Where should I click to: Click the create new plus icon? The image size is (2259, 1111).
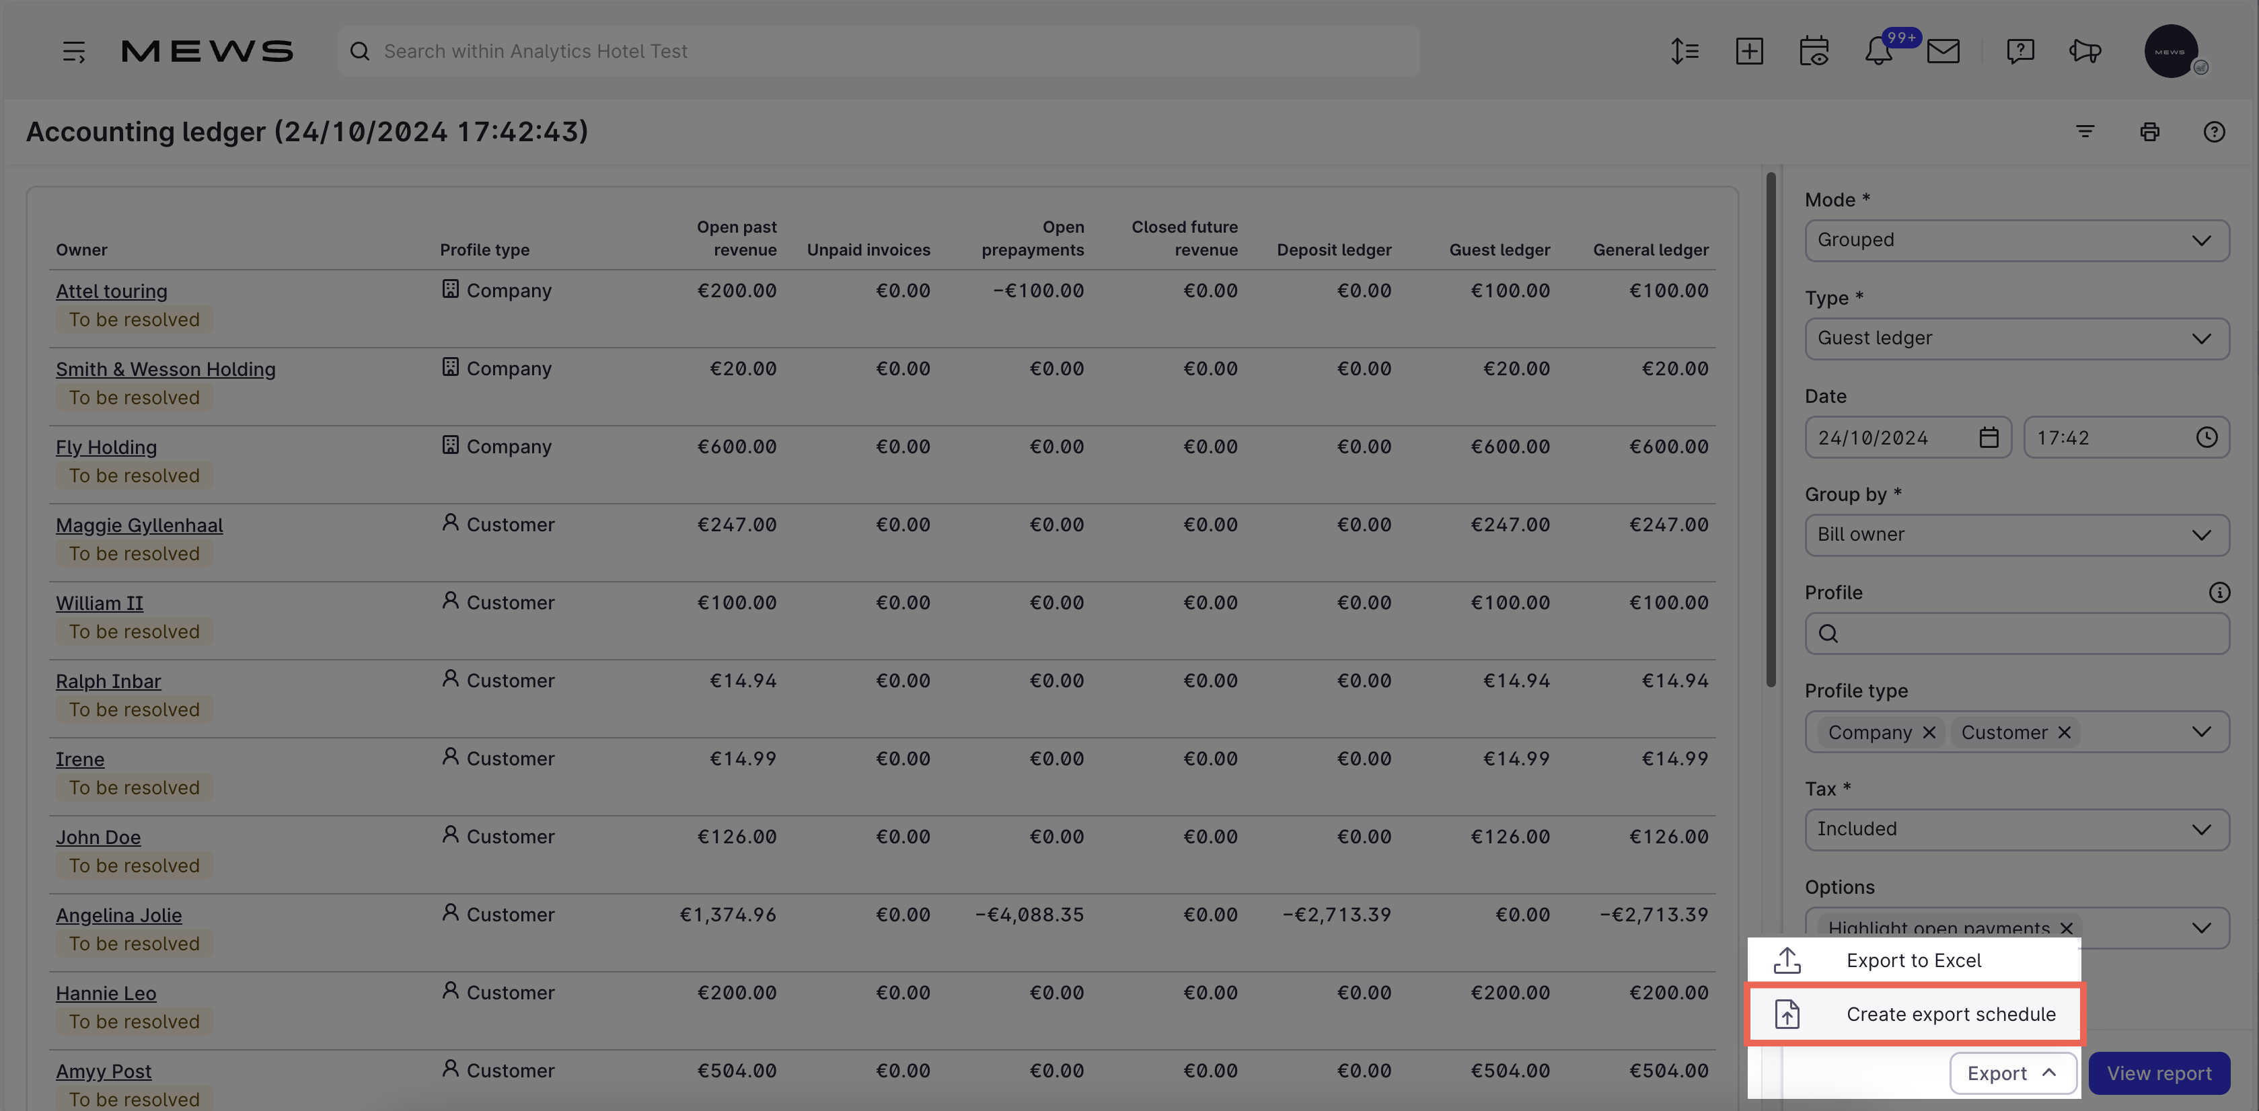[x=1750, y=51]
